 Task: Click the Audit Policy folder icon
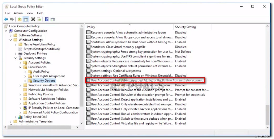[30, 72]
